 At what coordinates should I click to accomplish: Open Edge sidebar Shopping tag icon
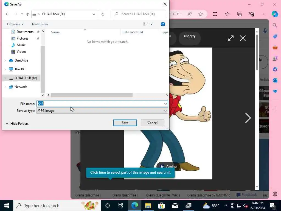pyautogui.click(x=275, y=37)
